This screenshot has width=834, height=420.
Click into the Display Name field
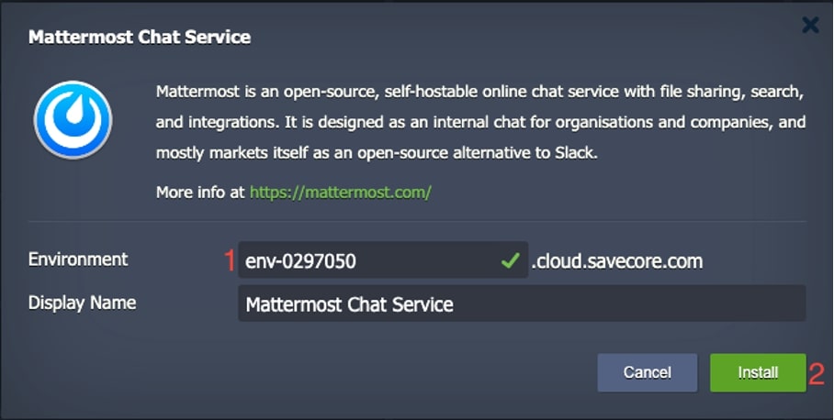(521, 304)
